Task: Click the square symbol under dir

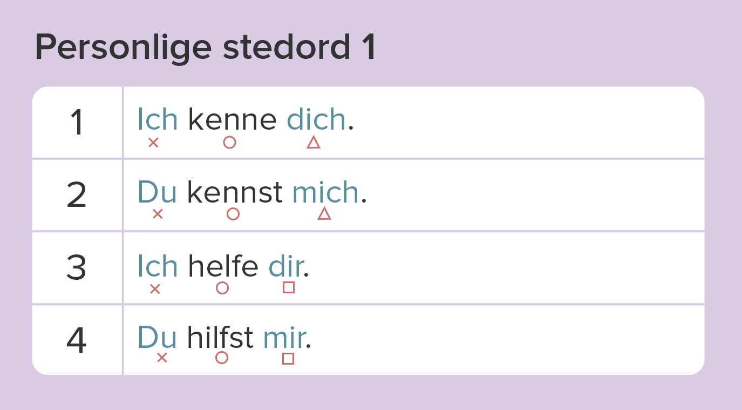Action: (x=289, y=287)
